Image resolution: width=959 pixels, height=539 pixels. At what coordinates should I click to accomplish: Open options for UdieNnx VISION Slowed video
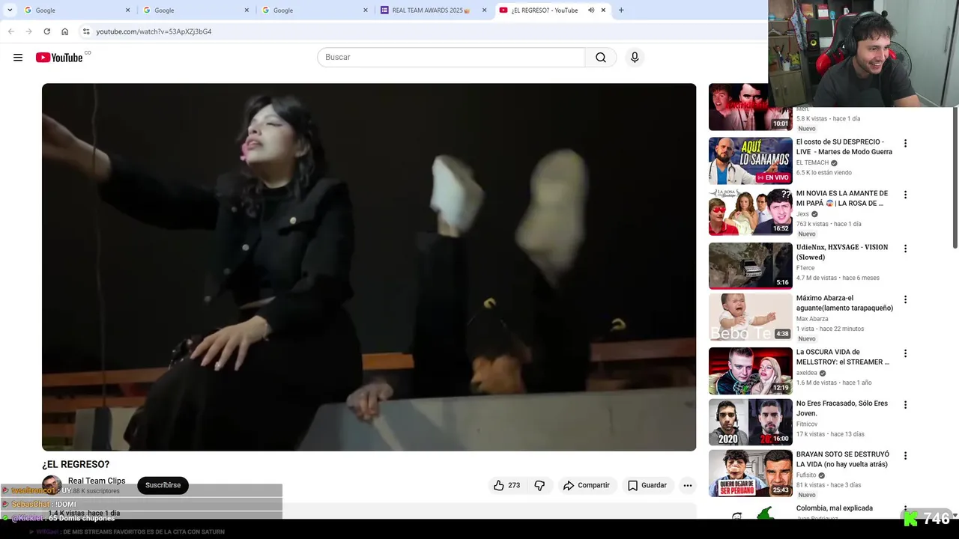point(905,249)
